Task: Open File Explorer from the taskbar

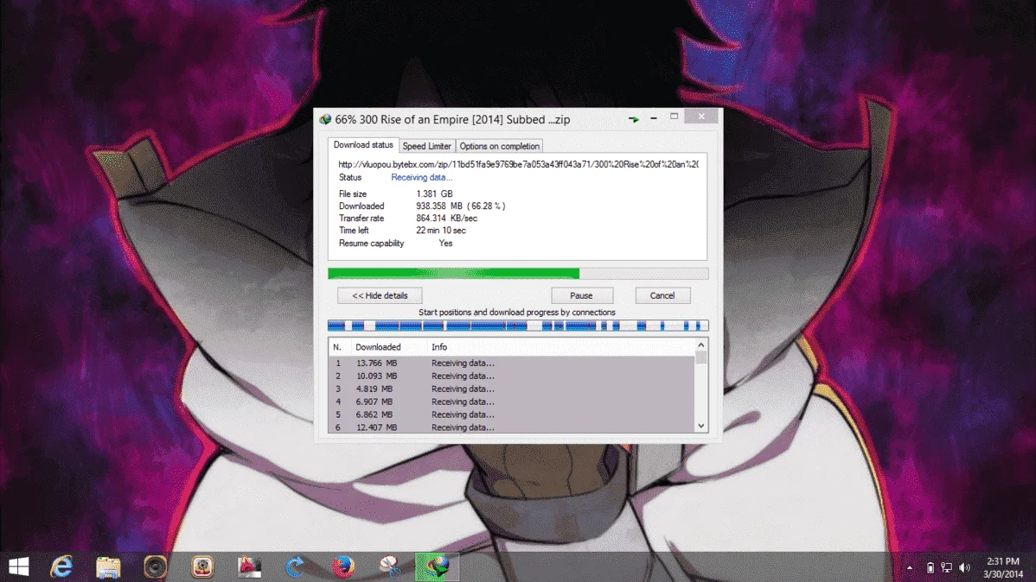Action: tap(108, 566)
